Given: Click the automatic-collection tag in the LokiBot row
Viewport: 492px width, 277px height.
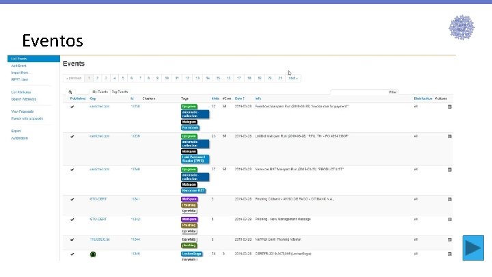Looking at the screenshot, I should click(195, 144).
